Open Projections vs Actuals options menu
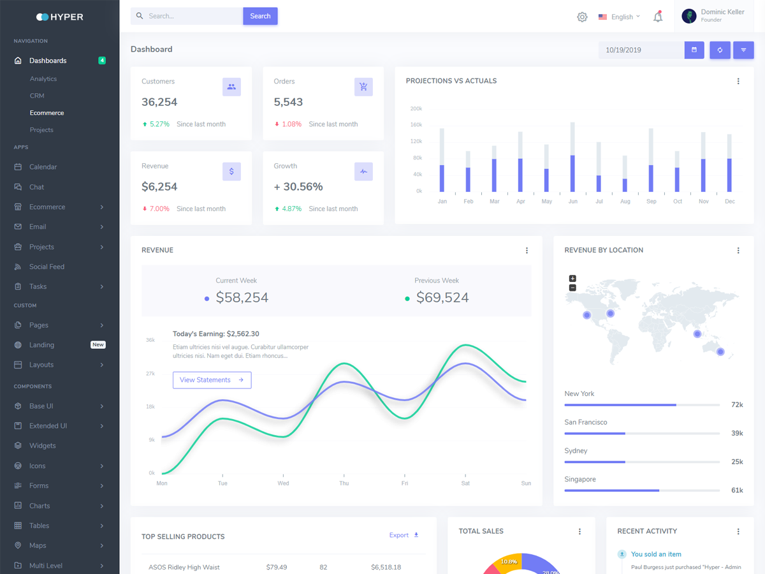 tap(738, 81)
